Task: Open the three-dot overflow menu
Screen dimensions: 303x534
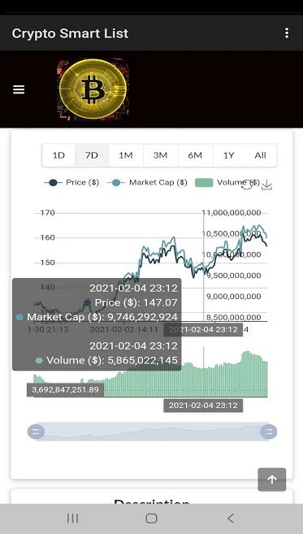Action: (287, 33)
